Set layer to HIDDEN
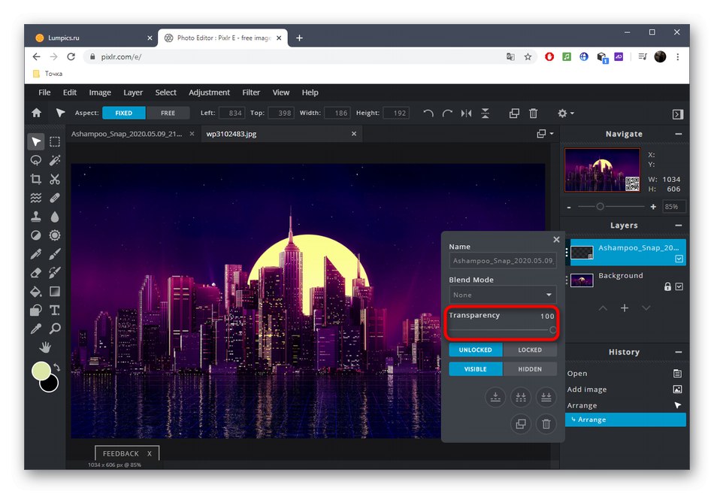The image size is (714, 494). [530, 369]
